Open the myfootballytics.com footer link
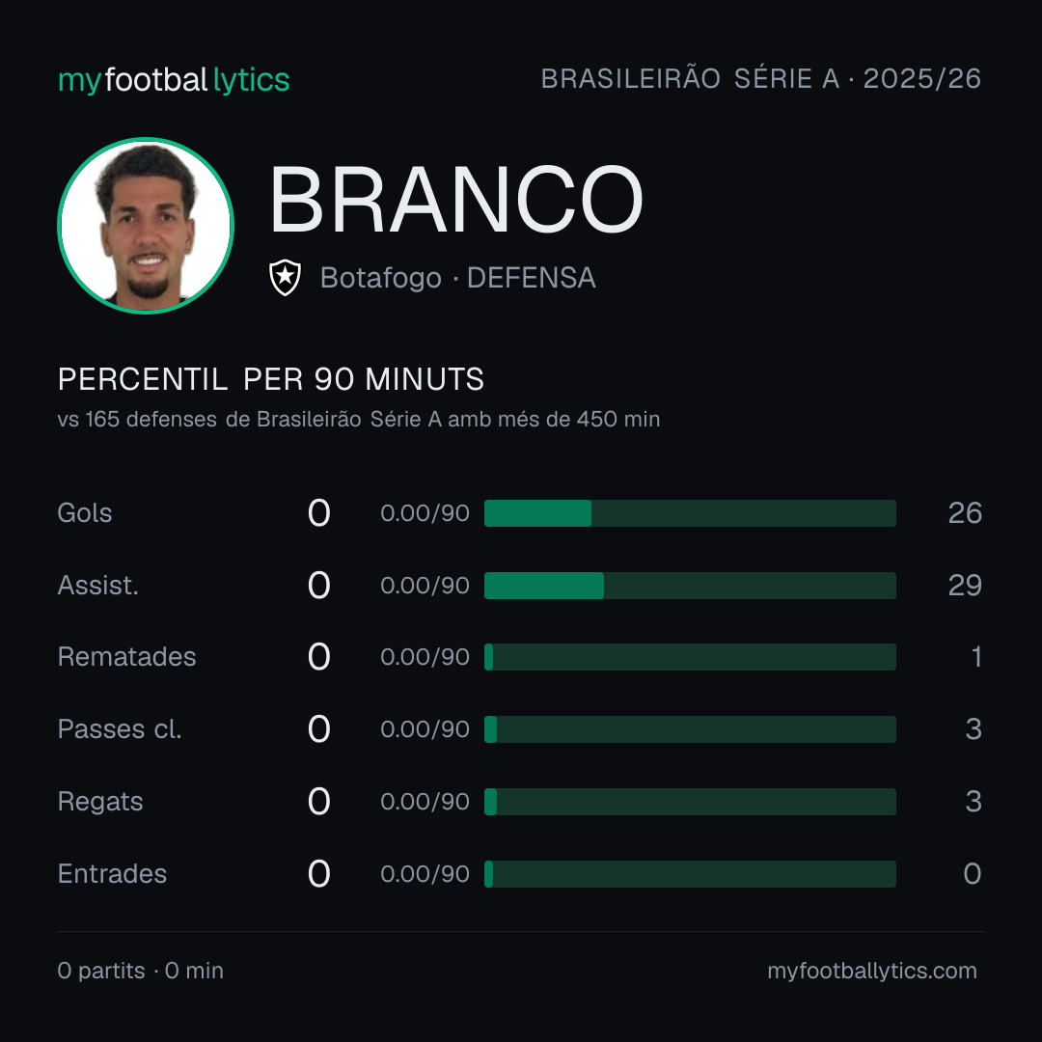 [872, 971]
